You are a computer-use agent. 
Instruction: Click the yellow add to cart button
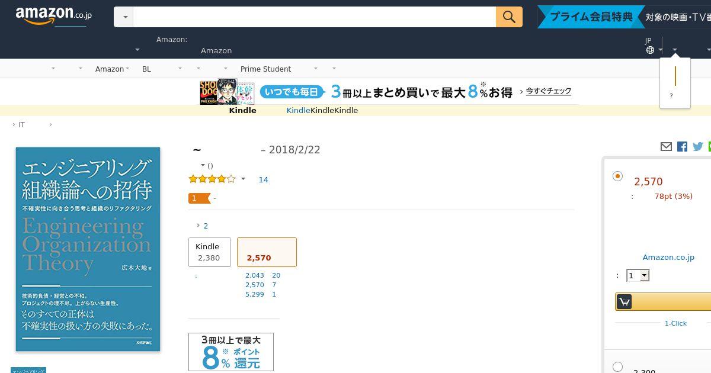point(663,302)
